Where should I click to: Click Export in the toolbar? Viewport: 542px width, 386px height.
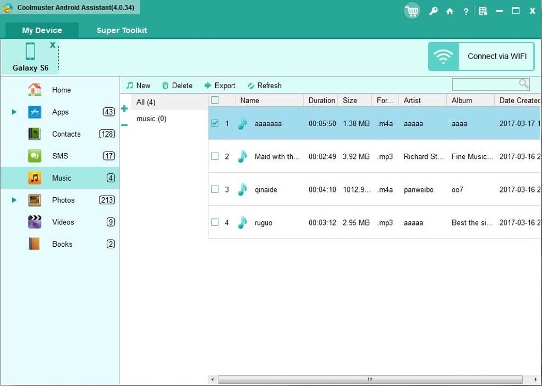220,86
